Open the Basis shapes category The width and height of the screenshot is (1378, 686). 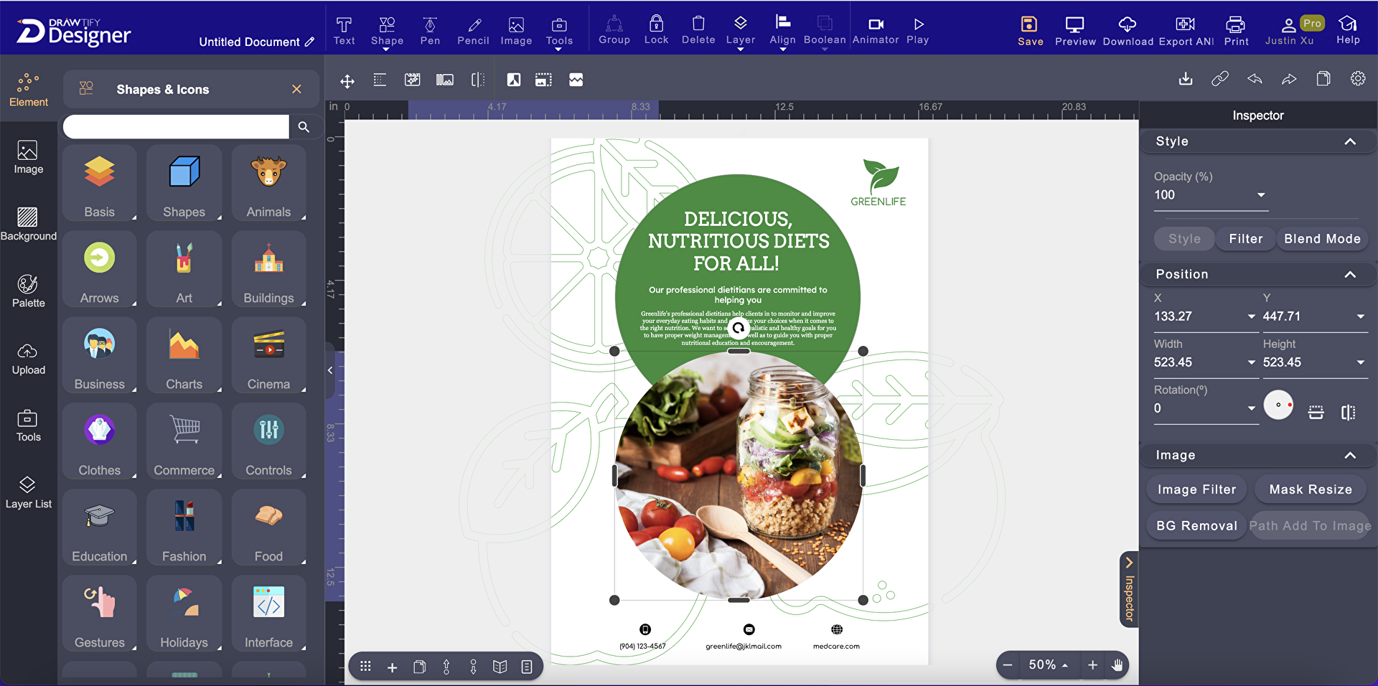(99, 183)
